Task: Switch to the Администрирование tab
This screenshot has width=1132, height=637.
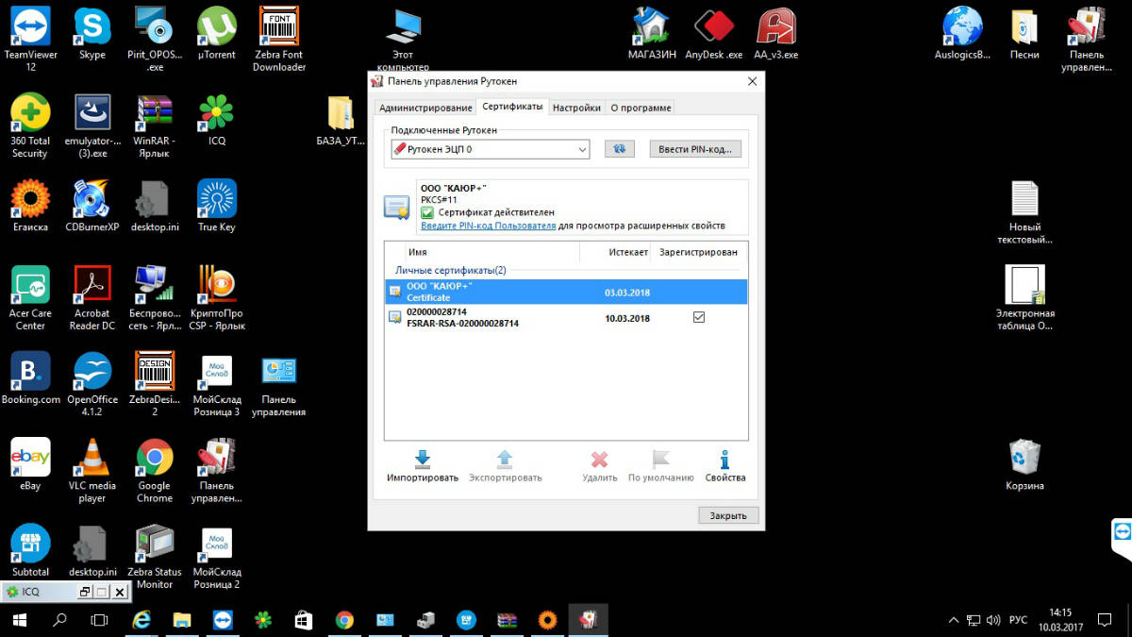Action: 425,108
